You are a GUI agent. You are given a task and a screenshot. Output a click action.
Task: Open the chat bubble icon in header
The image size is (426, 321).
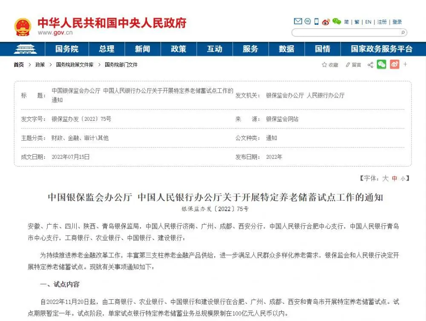pyautogui.click(x=307, y=21)
